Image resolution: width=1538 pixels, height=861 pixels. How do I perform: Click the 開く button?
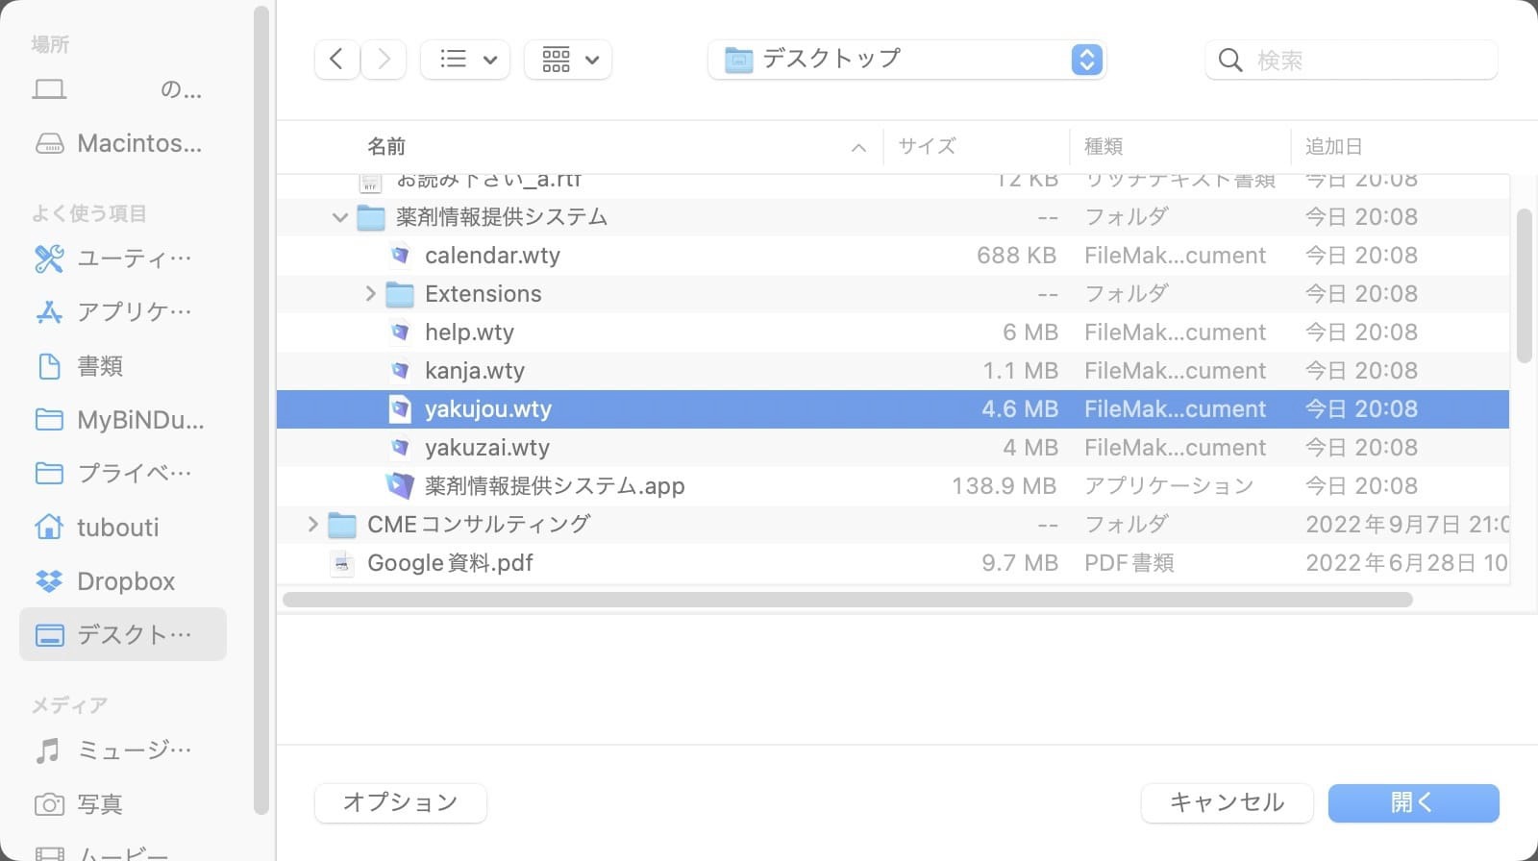(1413, 802)
